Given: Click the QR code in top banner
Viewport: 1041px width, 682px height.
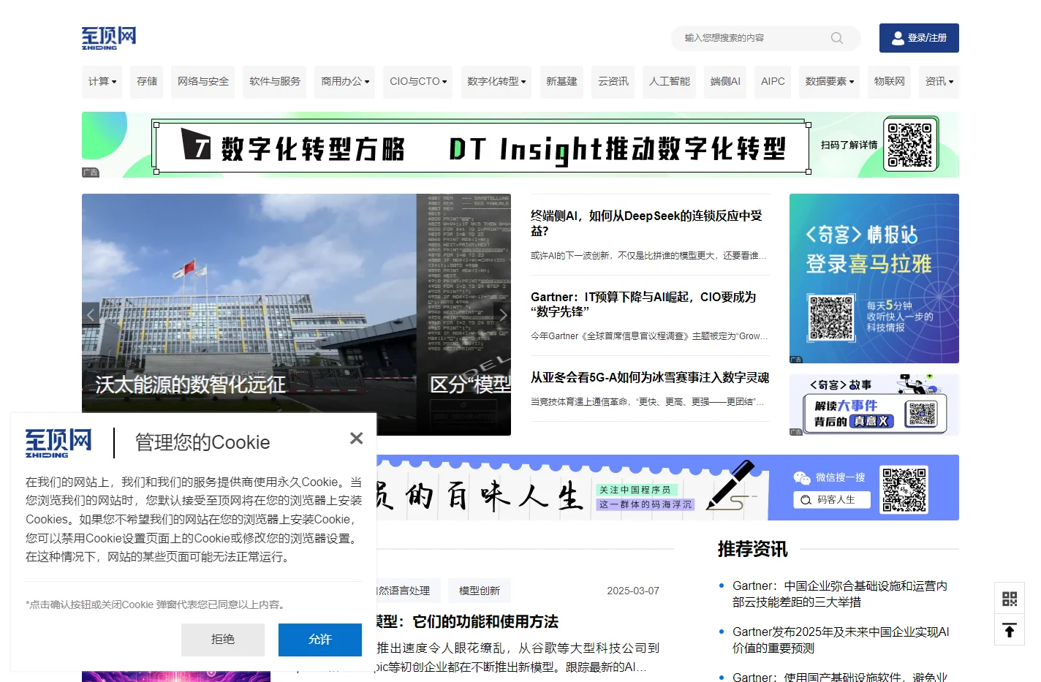Looking at the screenshot, I should click(910, 145).
